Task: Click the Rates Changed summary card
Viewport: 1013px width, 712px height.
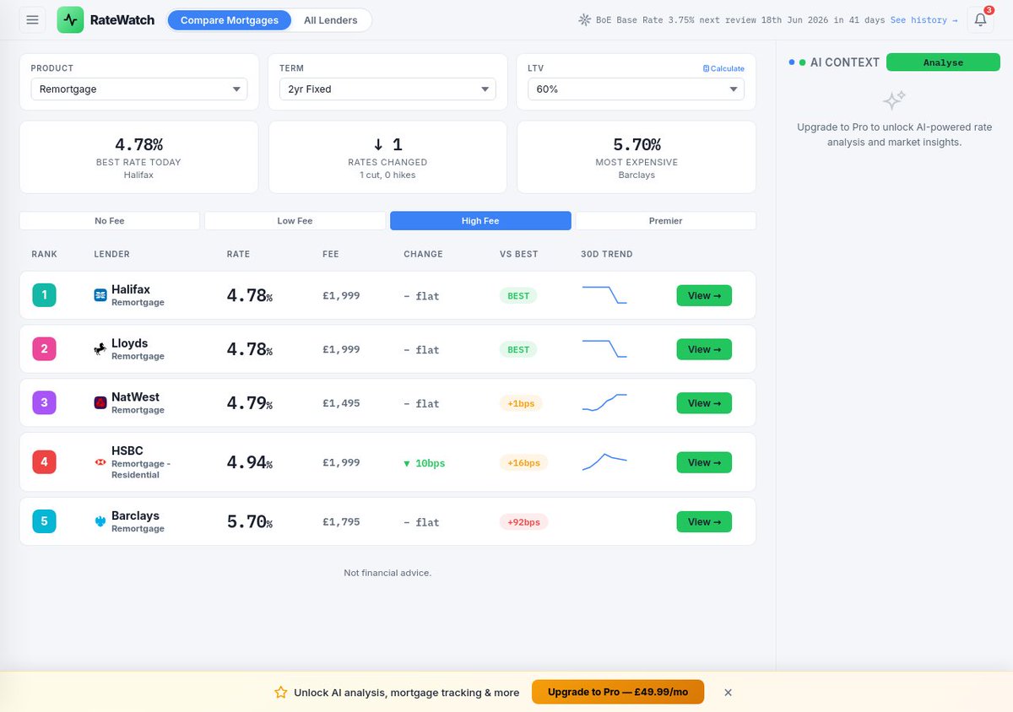Action: (387, 157)
